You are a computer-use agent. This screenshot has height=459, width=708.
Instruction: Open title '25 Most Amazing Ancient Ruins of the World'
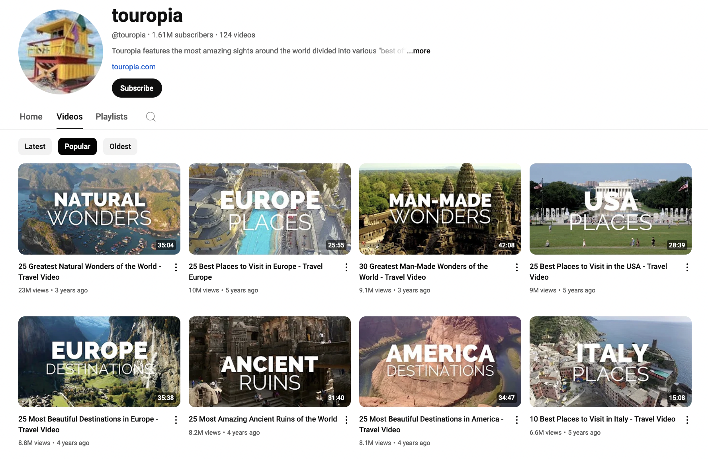(x=263, y=419)
